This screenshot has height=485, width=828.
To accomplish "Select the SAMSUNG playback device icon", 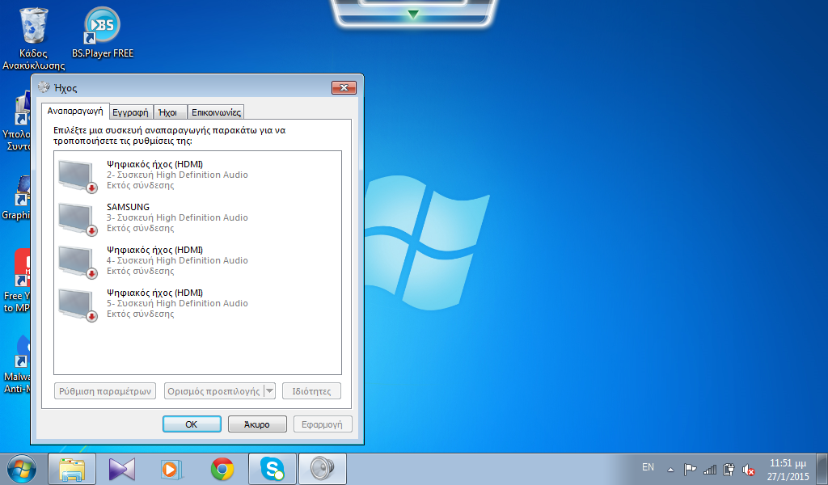I will coord(78,218).
